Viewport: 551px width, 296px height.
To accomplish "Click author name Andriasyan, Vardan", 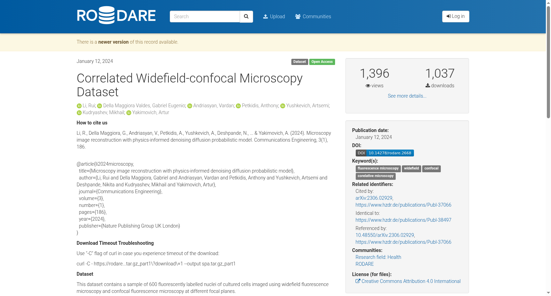I will 213,106.
